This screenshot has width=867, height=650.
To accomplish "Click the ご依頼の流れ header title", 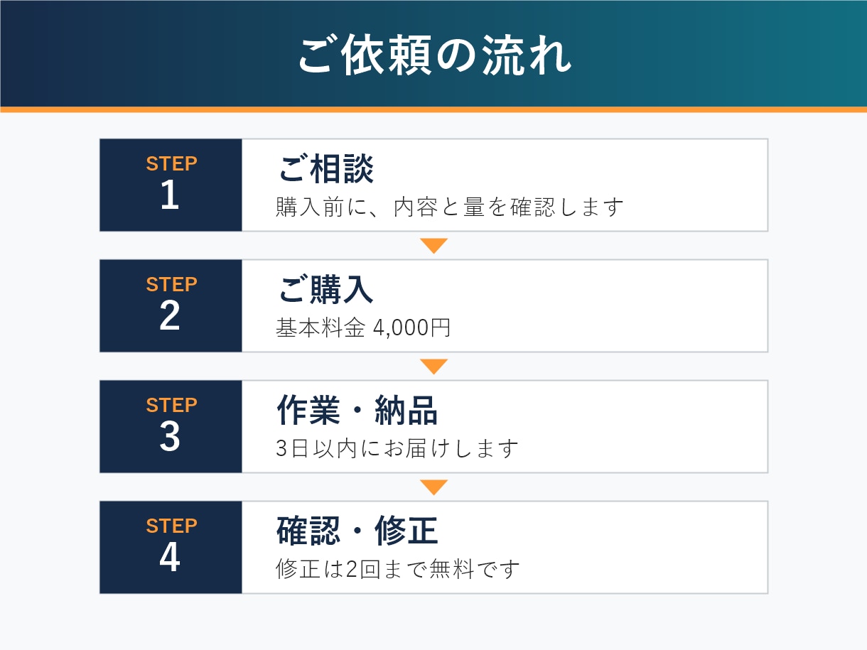I will (433, 55).
